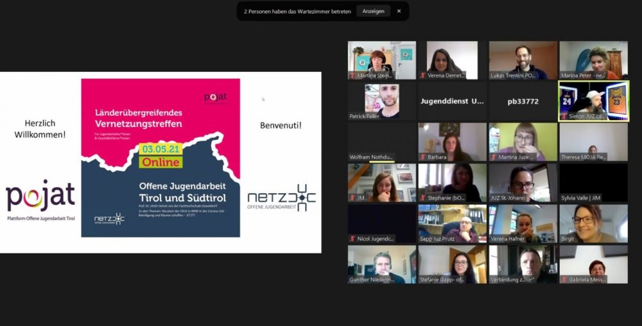
Task: Select the JUZ St. Johann video tile
Action: coord(523,183)
